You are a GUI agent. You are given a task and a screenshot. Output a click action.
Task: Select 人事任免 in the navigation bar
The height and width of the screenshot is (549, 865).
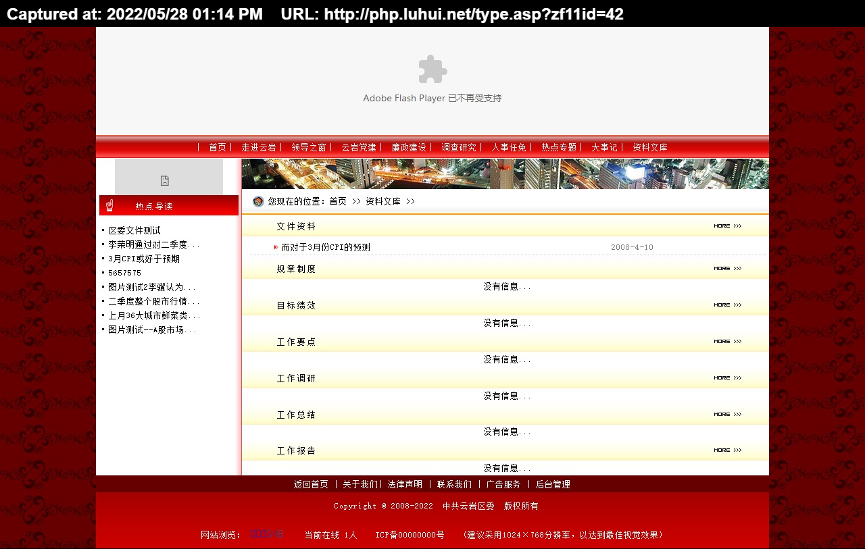509,147
